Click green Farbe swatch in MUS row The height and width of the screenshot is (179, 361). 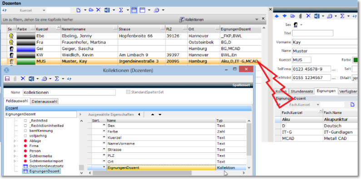25,61
